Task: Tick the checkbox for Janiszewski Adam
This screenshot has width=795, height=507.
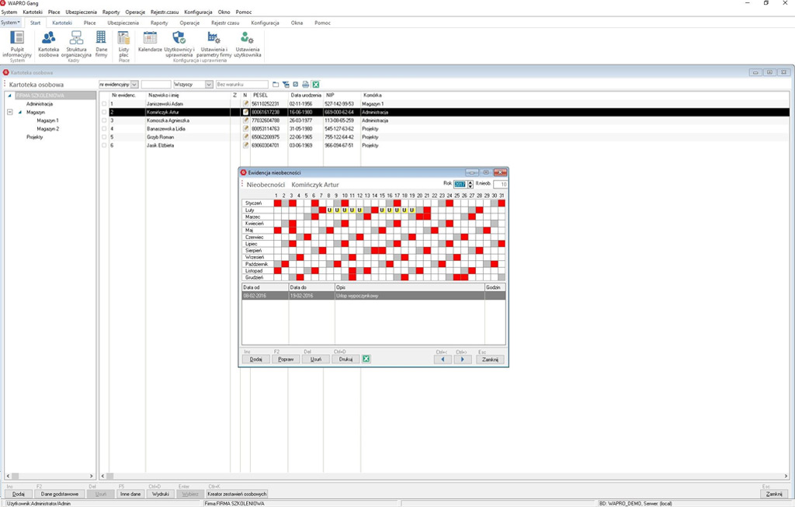Action: [104, 104]
